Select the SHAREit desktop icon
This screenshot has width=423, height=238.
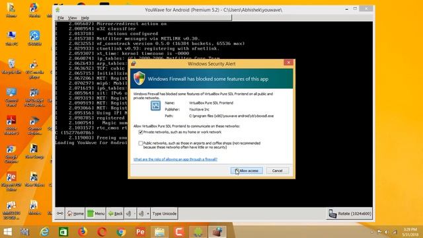pyautogui.click(x=34, y=38)
